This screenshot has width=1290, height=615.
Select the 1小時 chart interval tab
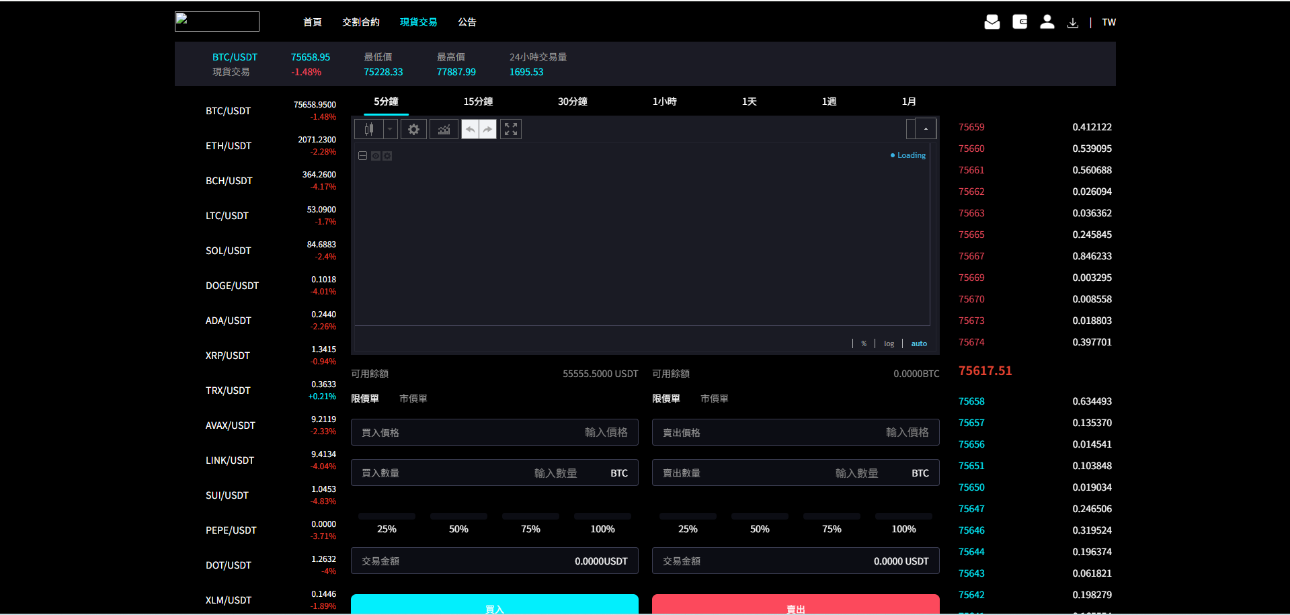(665, 101)
